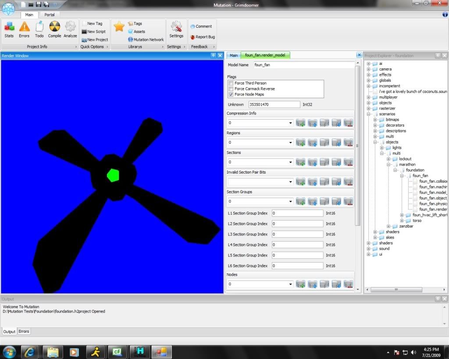Expand the lockout folder in the tree
Viewport: 449px width, 359px height.
[x=388, y=159]
